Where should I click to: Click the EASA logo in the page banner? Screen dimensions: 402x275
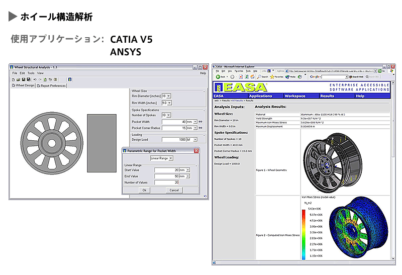click(x=241, y=87)
